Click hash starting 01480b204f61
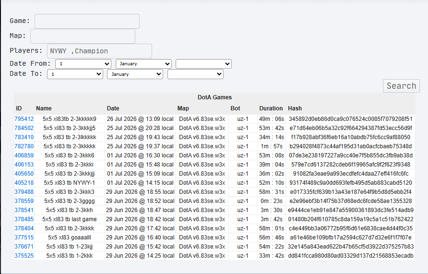Viewport: 428px width, 274px height. point(351,219)
